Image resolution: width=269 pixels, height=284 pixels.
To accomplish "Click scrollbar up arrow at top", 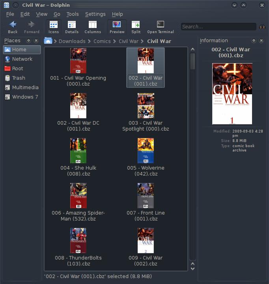I will pyautogui.click(x=192, y=49).
